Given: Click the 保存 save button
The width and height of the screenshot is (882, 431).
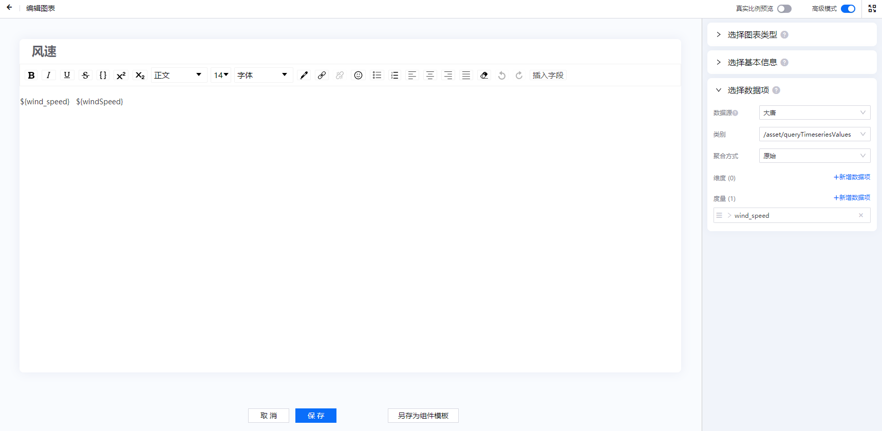Looking at the screenshot, I should (316, 416).
